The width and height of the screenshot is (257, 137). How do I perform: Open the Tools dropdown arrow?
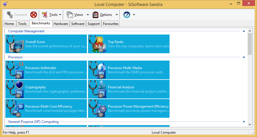click(x=60, y=15)
